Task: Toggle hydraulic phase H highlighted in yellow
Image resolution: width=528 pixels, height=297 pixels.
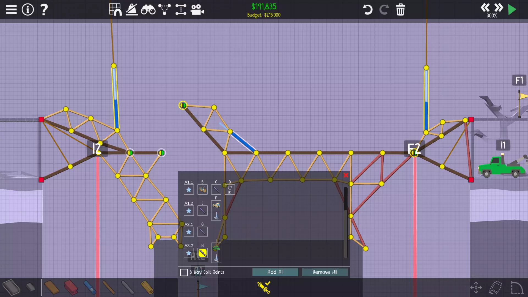Action: (202, 253)
